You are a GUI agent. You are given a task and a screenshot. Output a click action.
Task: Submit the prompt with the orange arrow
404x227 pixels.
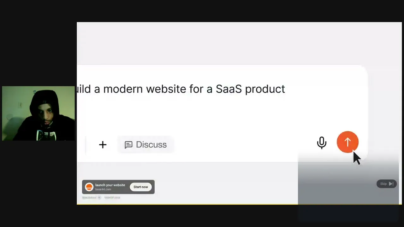point(348,142)
